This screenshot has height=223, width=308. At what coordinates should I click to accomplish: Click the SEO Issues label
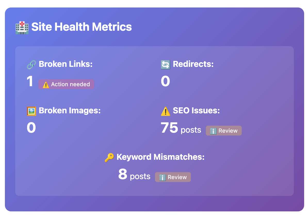196,110
